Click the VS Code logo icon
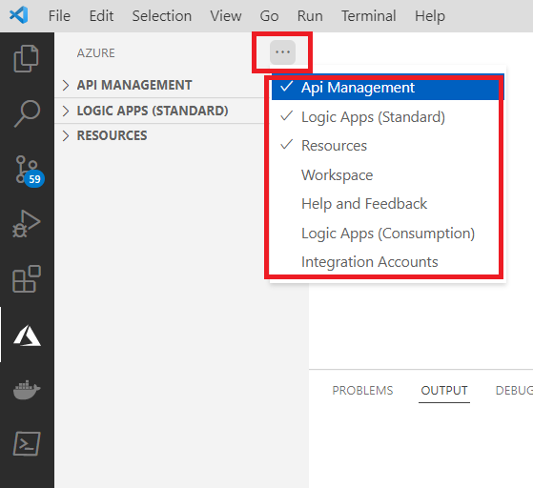 pos(19,15)
